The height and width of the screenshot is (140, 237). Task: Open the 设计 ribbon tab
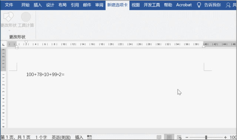[50, 5]
